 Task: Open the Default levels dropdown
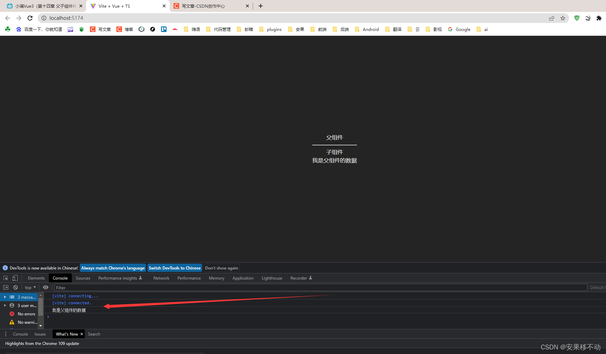(x=598, y=287)
